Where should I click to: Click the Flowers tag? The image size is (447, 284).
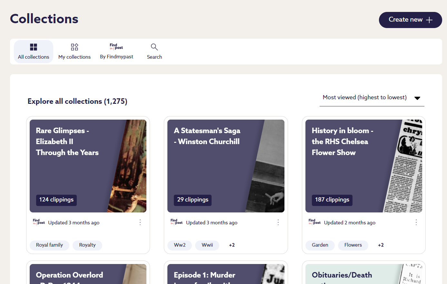tap(353, 245)
